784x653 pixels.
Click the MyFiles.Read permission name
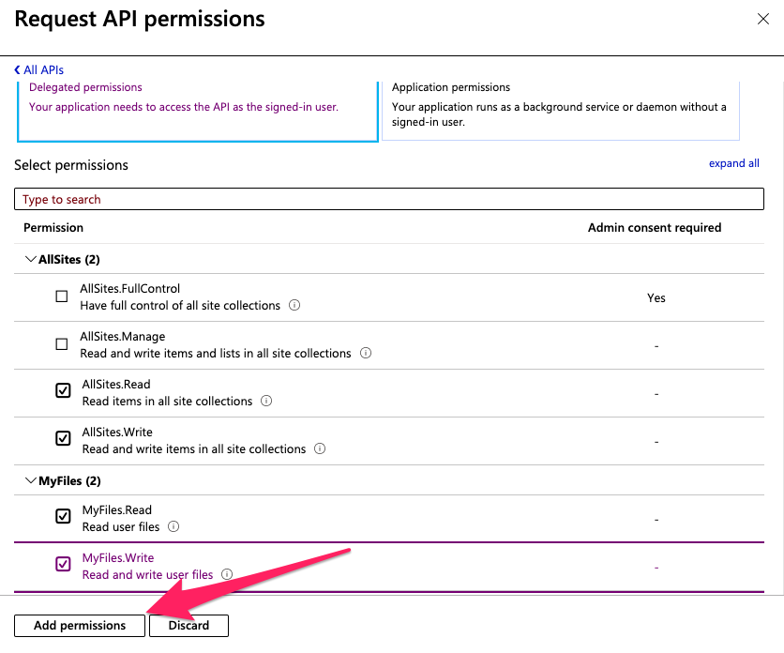click(117, 509)
